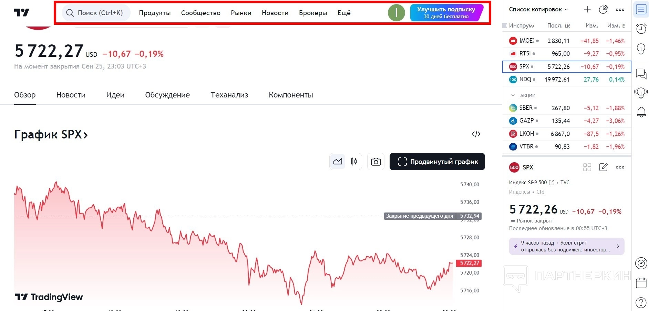The height and width of the screenshot is (311, 649).
Task: Focus the Поиск (Ctrl+K) search field
Action: (96, 13)
